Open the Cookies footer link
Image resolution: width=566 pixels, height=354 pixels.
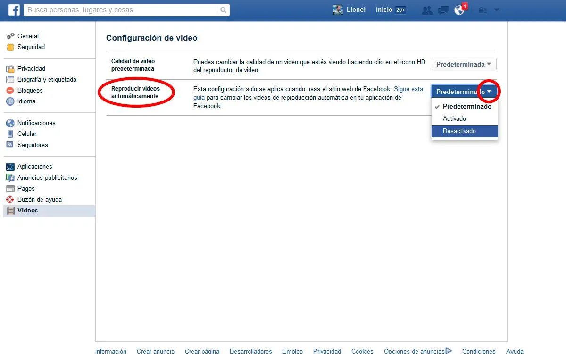[362, 351]
